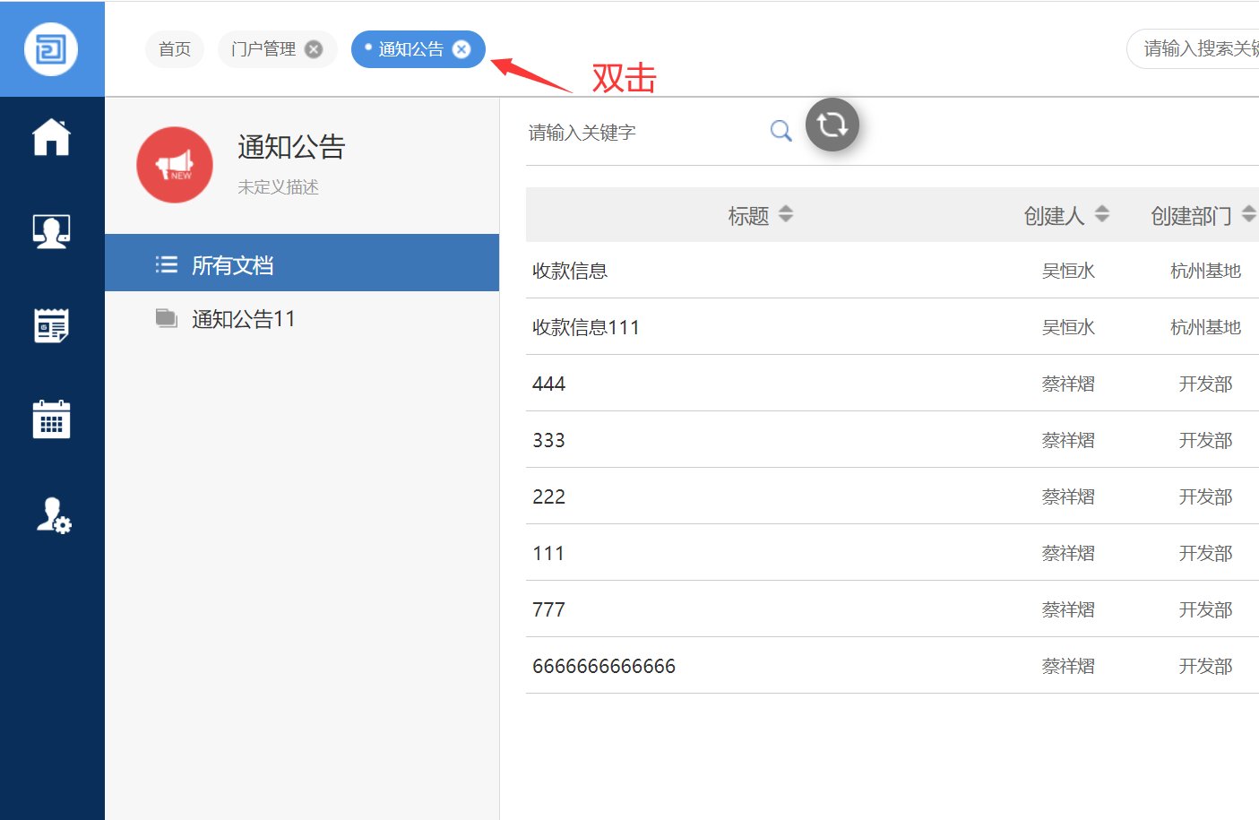This screenshot has width=1259, height=820.
Task: Close the 门户管理 tab
Action: [x=314, y=49]
